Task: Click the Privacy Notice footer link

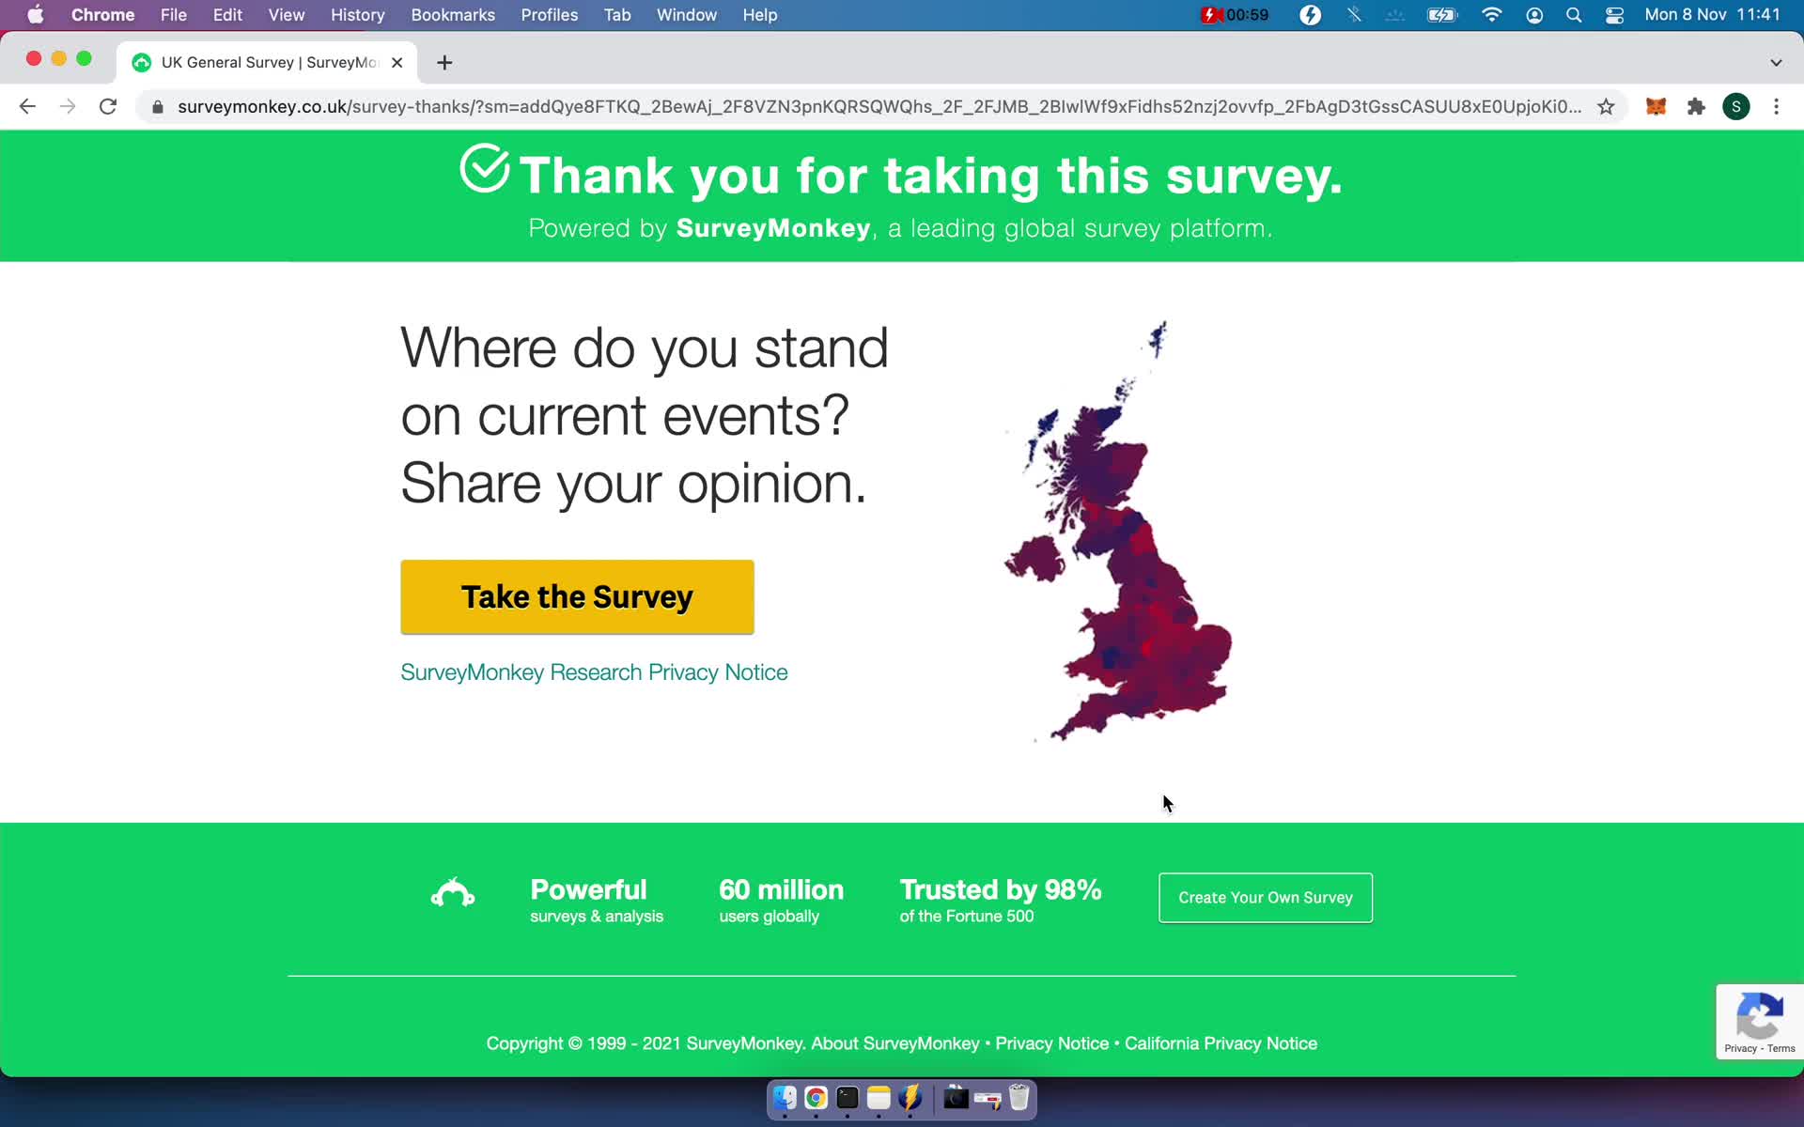Action: 1052,1042
